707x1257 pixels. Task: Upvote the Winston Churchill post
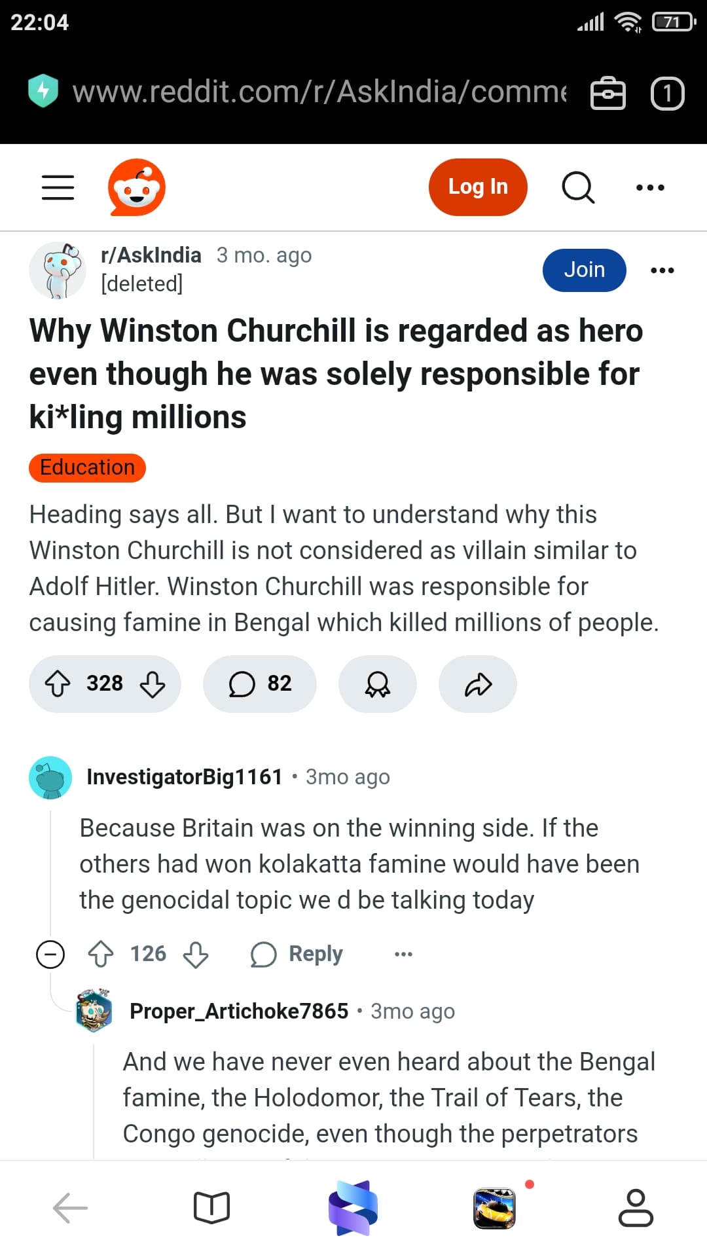58,684
